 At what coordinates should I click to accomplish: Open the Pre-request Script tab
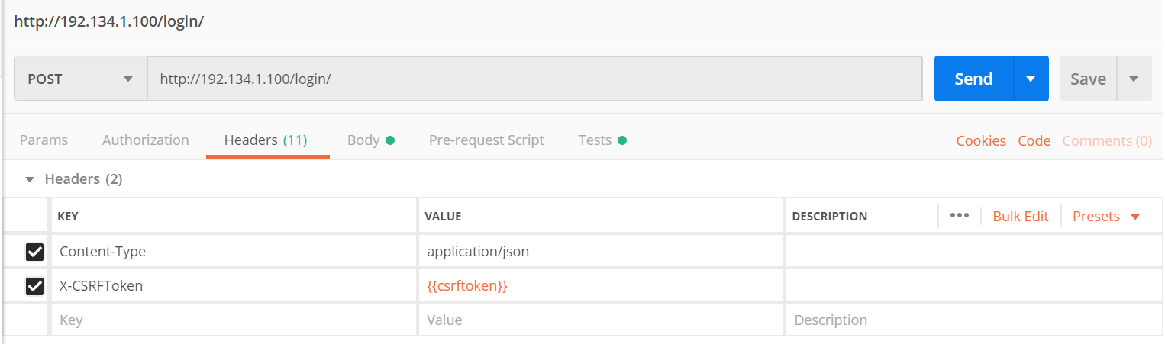pyautogui.click(x=486, y=140)
